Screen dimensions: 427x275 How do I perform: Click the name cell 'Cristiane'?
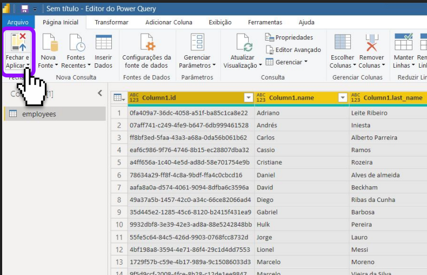(302, 162)
